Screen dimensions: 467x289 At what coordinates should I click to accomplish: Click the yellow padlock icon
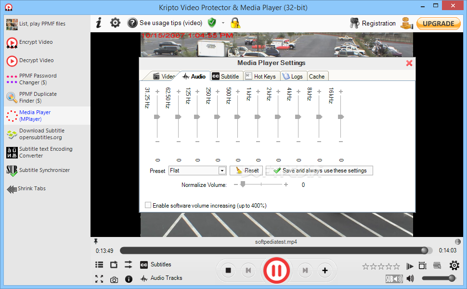pos(235,23)
